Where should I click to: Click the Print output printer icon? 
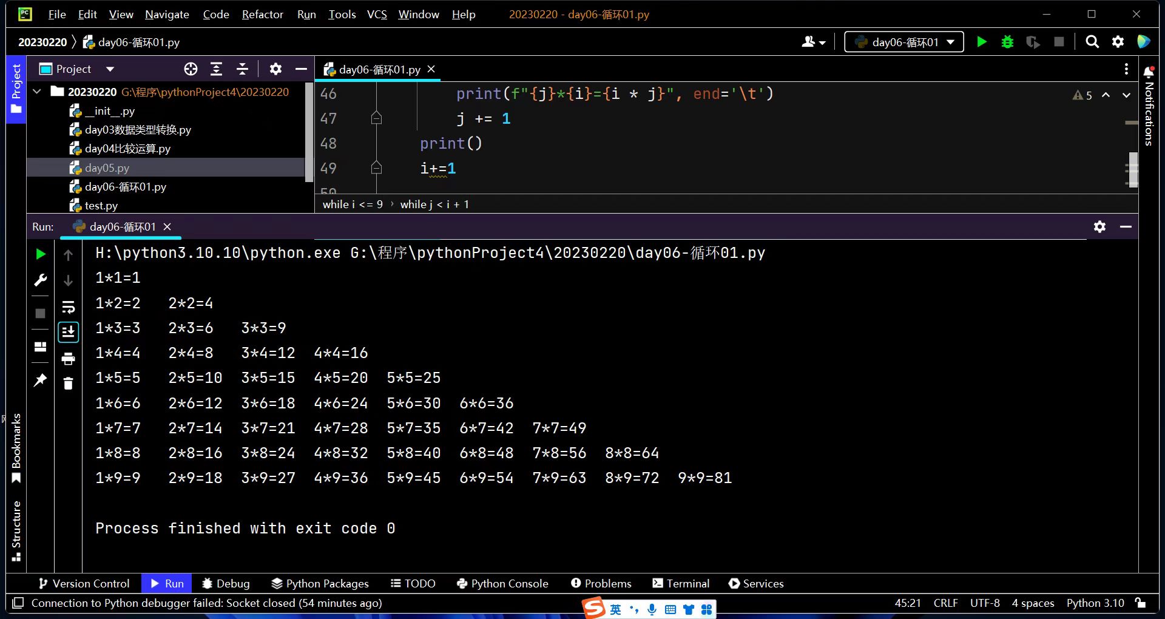pyautogui.click(x=68, y=359)
